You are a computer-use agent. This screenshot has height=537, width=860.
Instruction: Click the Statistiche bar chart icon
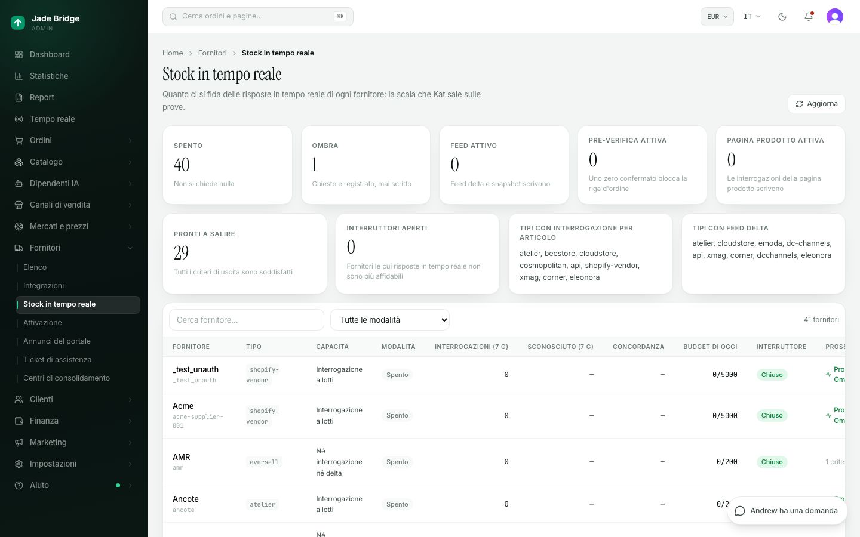click(x=19, y=76)
